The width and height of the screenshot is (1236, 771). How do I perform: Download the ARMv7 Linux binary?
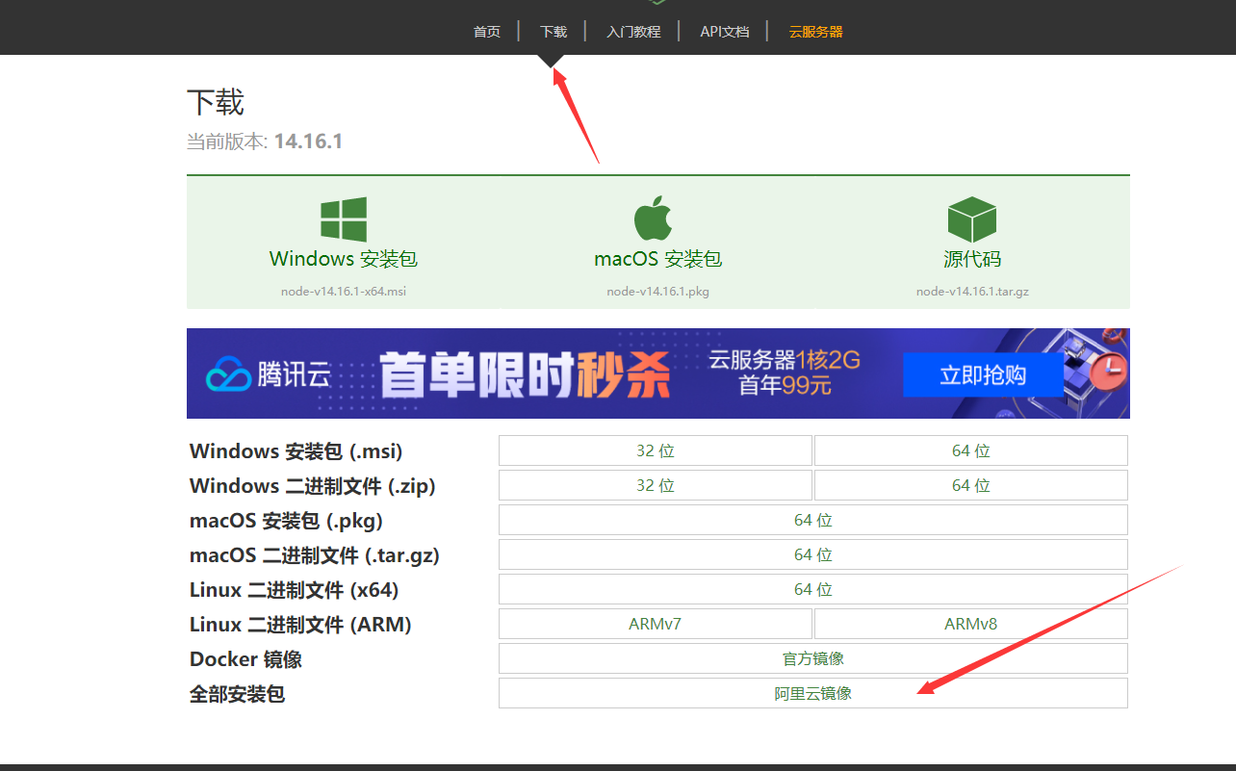click(656, 624)
